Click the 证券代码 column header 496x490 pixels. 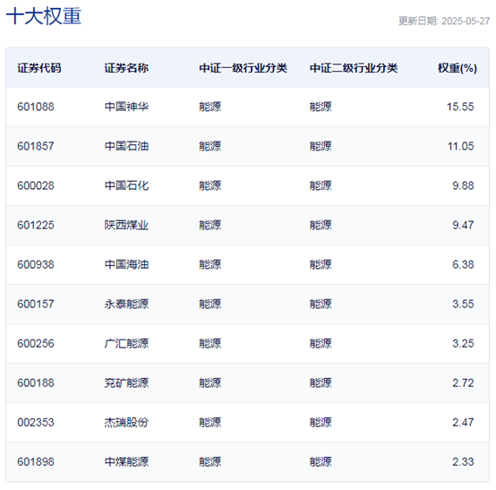coord(38,68)
